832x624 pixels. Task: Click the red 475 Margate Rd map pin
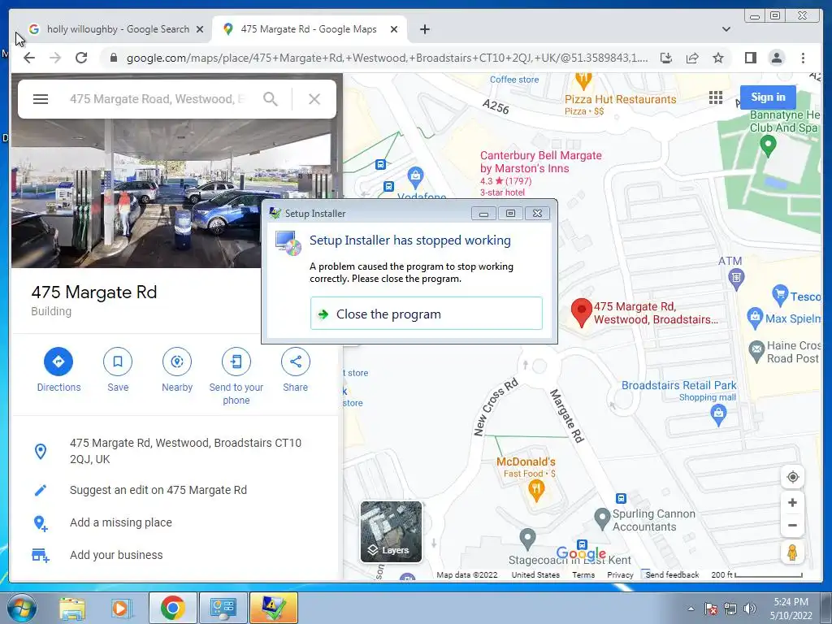[582, 312]
